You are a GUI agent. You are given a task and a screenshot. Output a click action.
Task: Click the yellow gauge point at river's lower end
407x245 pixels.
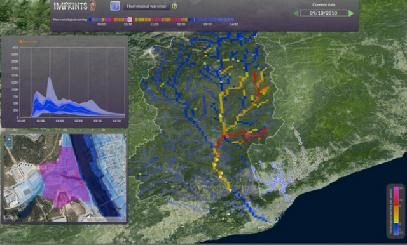click(x=230, y=190)
